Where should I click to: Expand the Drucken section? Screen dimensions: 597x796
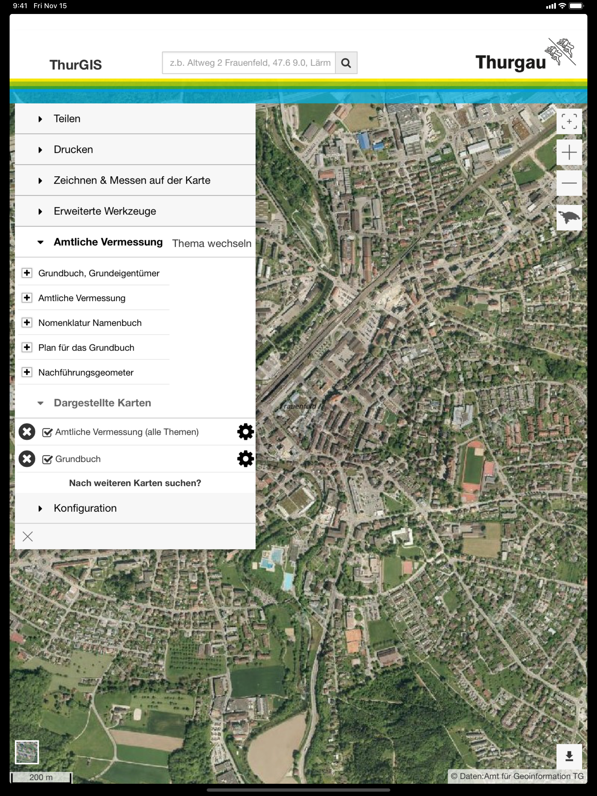pos(135,150)
